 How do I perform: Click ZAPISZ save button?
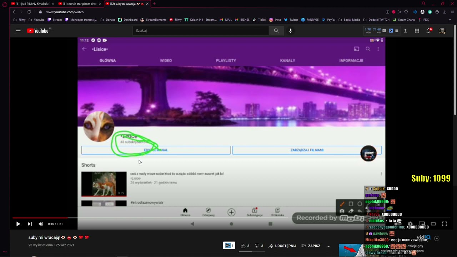(311, 246)
